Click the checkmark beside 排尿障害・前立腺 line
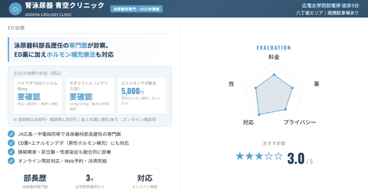This screenshot has height=192, width=368. [x=11, y=152]
